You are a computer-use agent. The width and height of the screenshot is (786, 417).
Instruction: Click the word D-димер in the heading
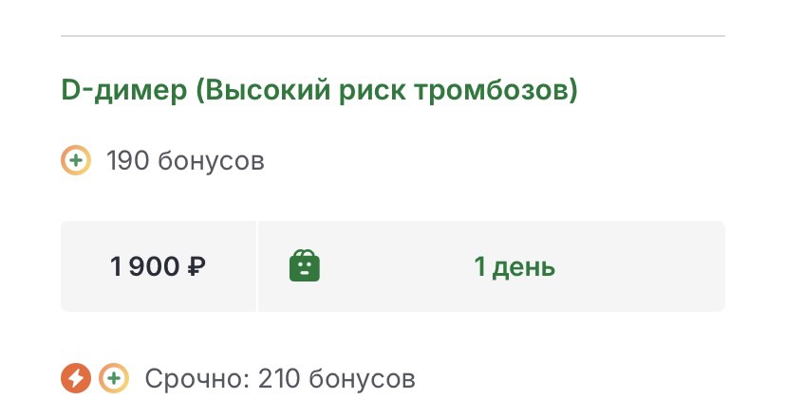(123, 92)
